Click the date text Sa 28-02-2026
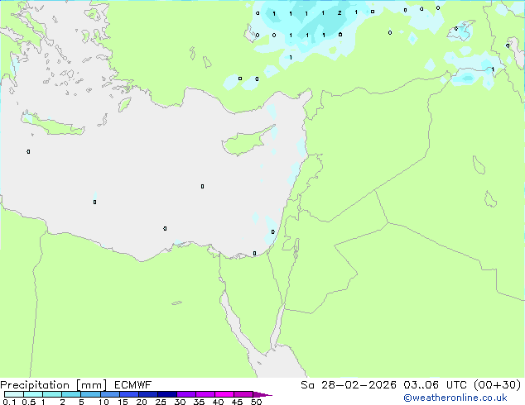Image resolution: width=525 pixels, height=405 pixels. click(349, 385)
